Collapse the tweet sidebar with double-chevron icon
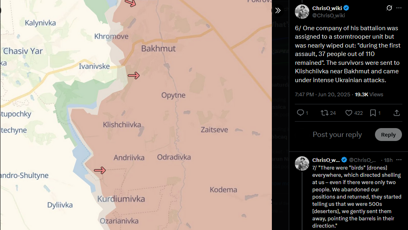This screenshot has height=230, width=408. tap(278, 10)
